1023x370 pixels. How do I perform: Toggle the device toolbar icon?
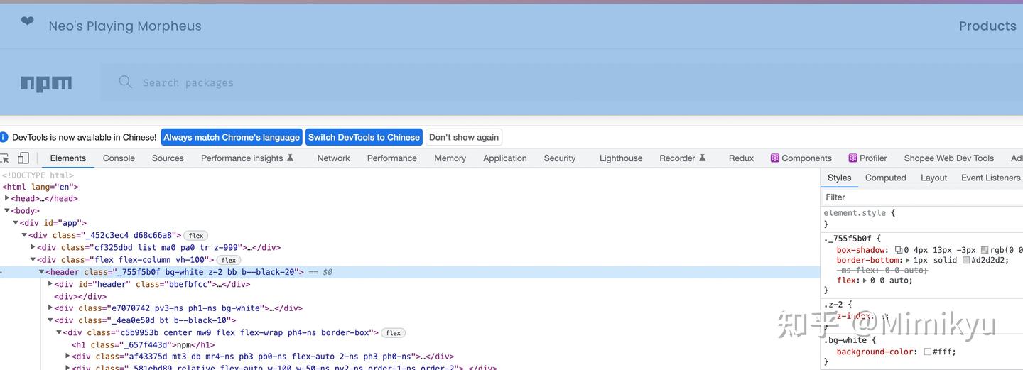23,158
